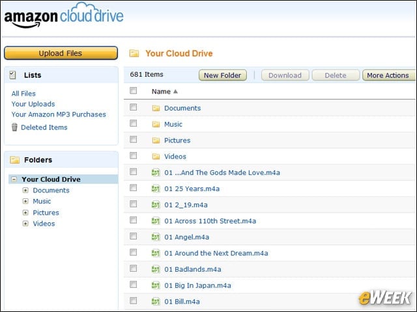Open Your Uploads list
This screenshot has height=312, width=417.
(x=33, y=104)
